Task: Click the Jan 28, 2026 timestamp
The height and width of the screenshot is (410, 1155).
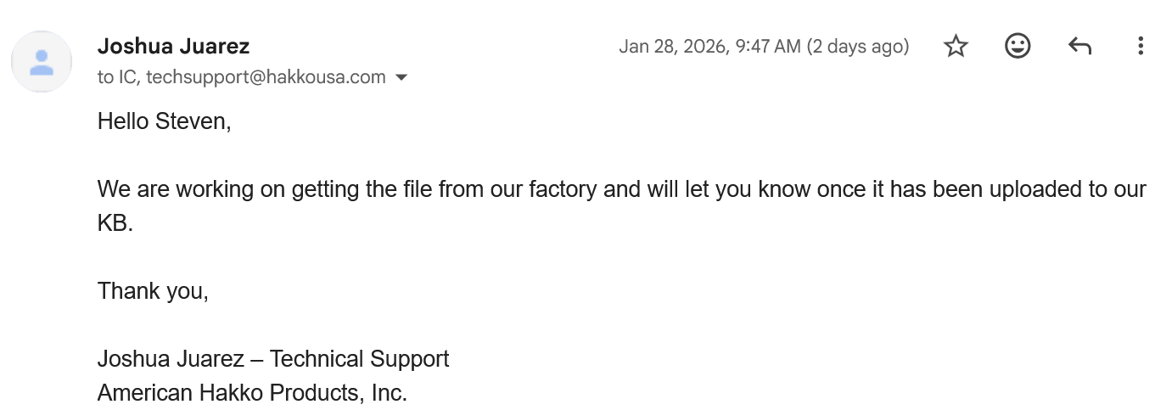Action: pyautogui.click(x=709, y=46)
